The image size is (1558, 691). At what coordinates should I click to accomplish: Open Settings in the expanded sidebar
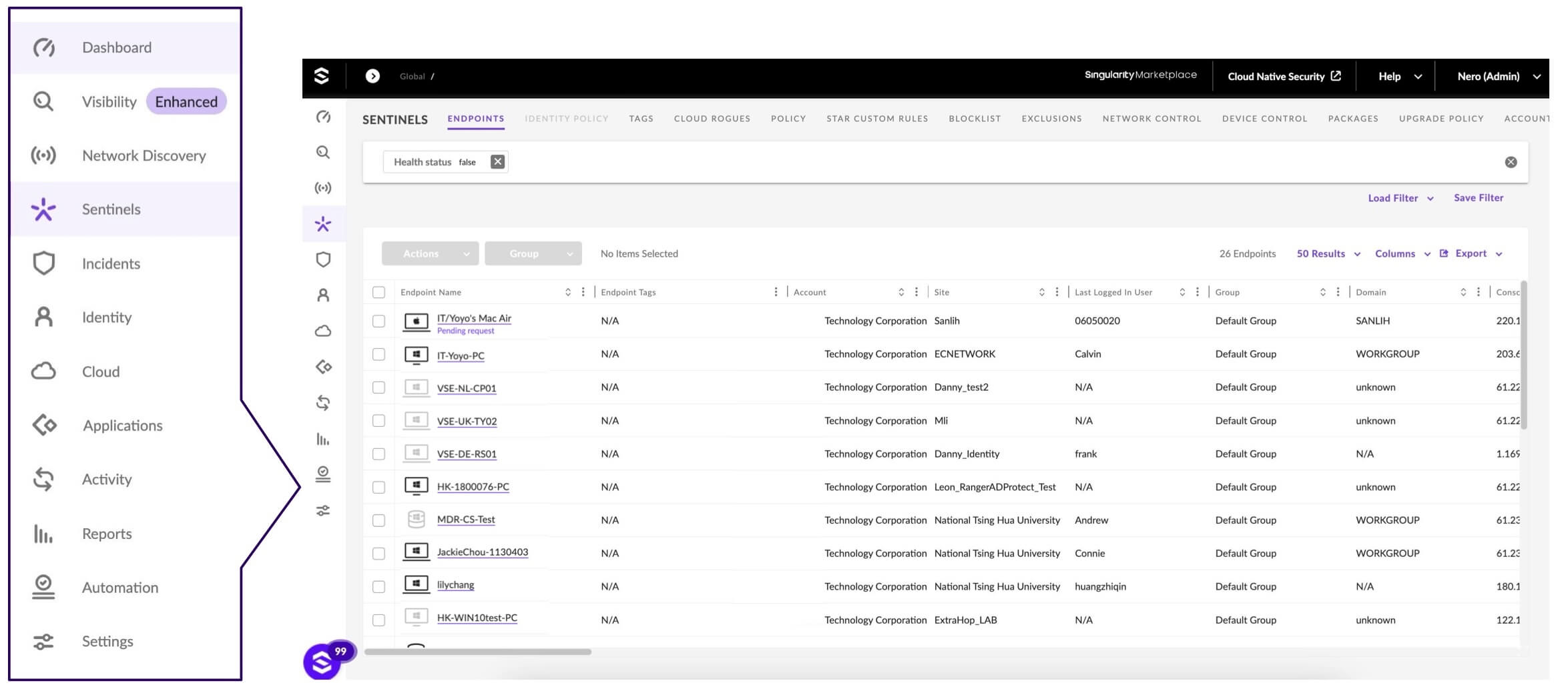point(125,642)
